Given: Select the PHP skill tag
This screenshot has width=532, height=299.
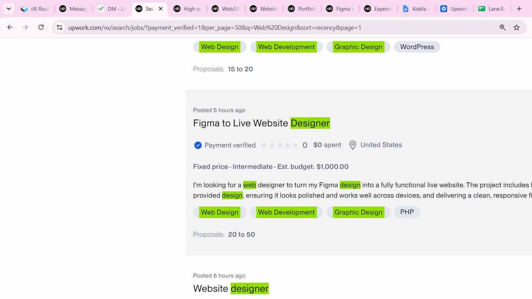Looking at the screenshot, I should tap(407, 212).
